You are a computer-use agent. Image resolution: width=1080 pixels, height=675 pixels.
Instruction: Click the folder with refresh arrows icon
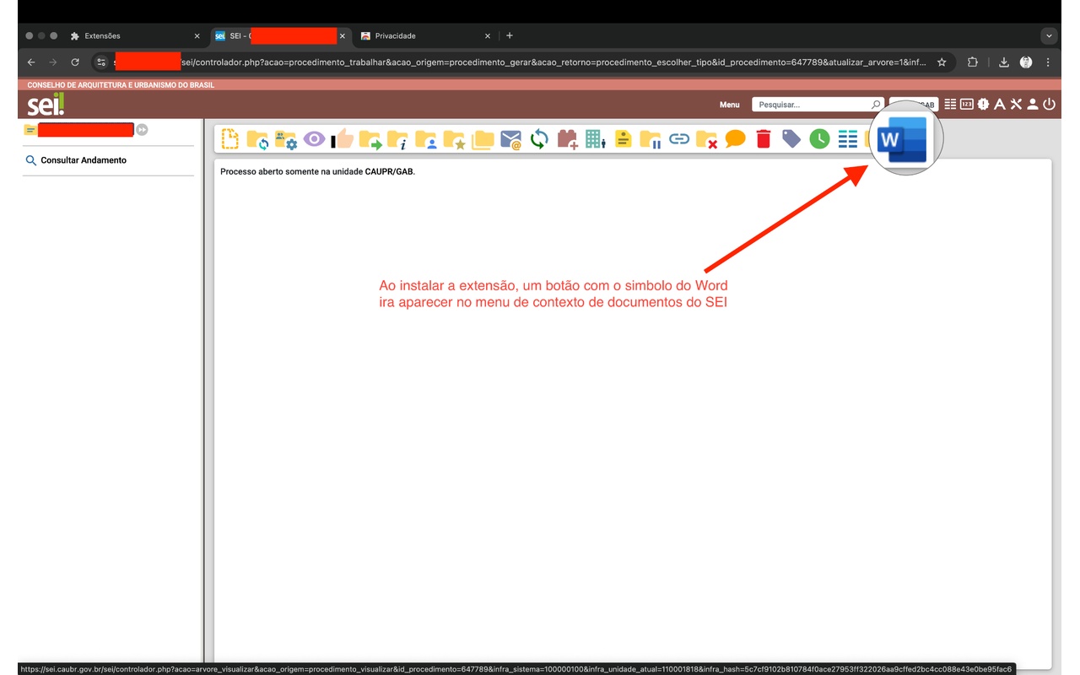click(257, 139)
